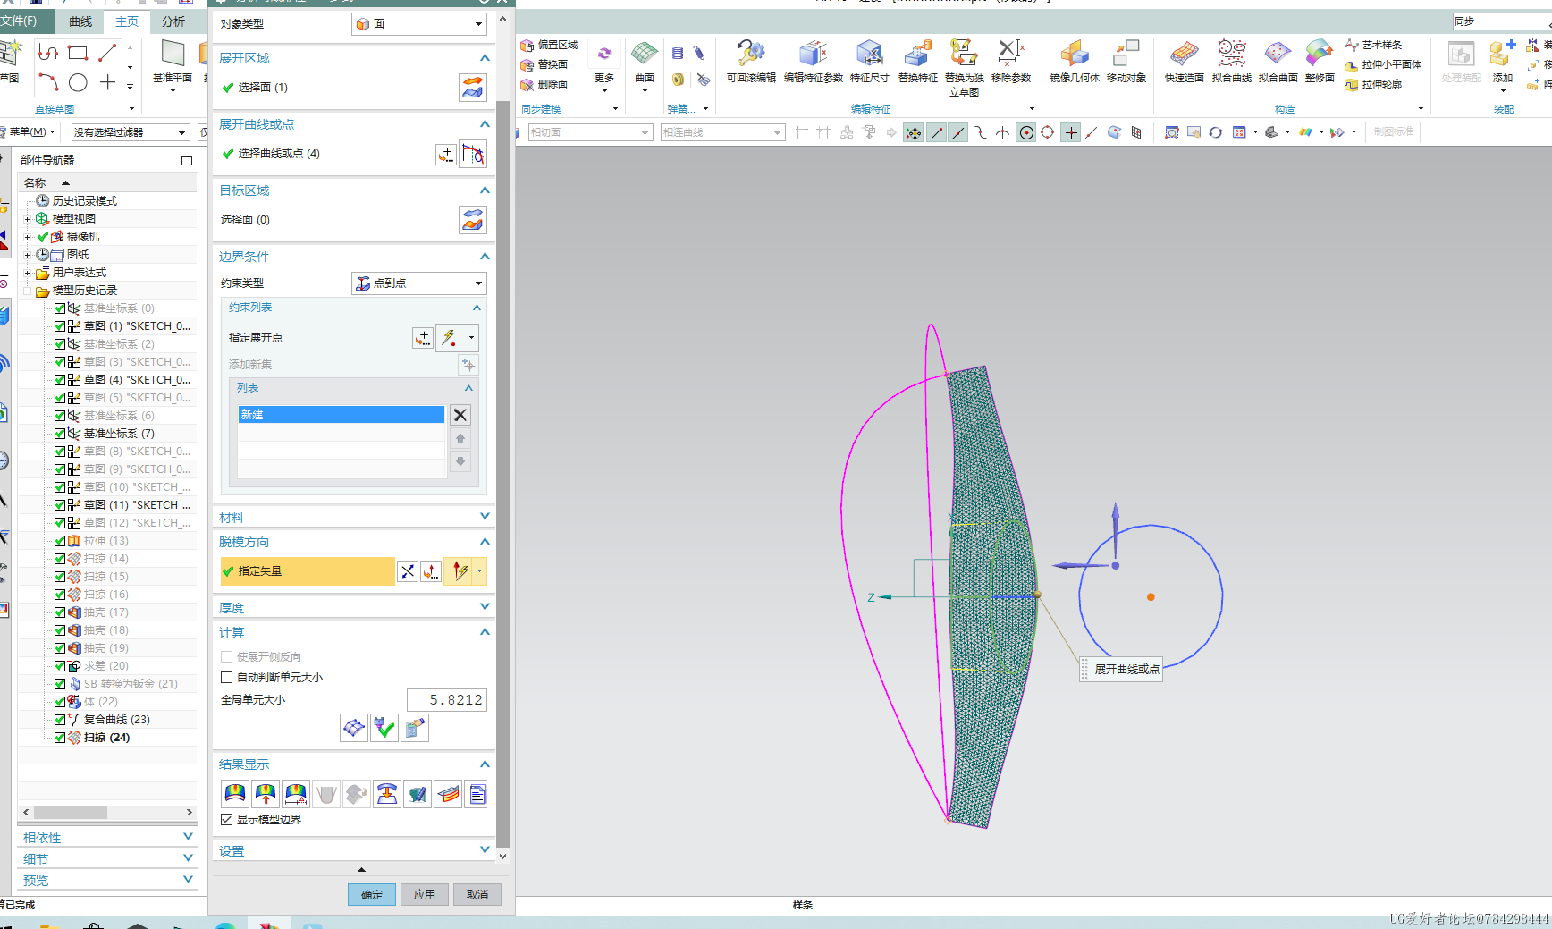1552x929 pixels.
Task: Click the 全局单元大小 value field
Action: 447,700
